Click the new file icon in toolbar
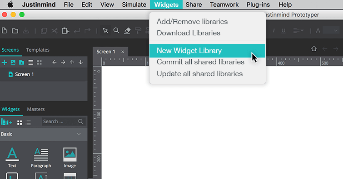This screenshot has width=343, height=179. tap(4, 30)
